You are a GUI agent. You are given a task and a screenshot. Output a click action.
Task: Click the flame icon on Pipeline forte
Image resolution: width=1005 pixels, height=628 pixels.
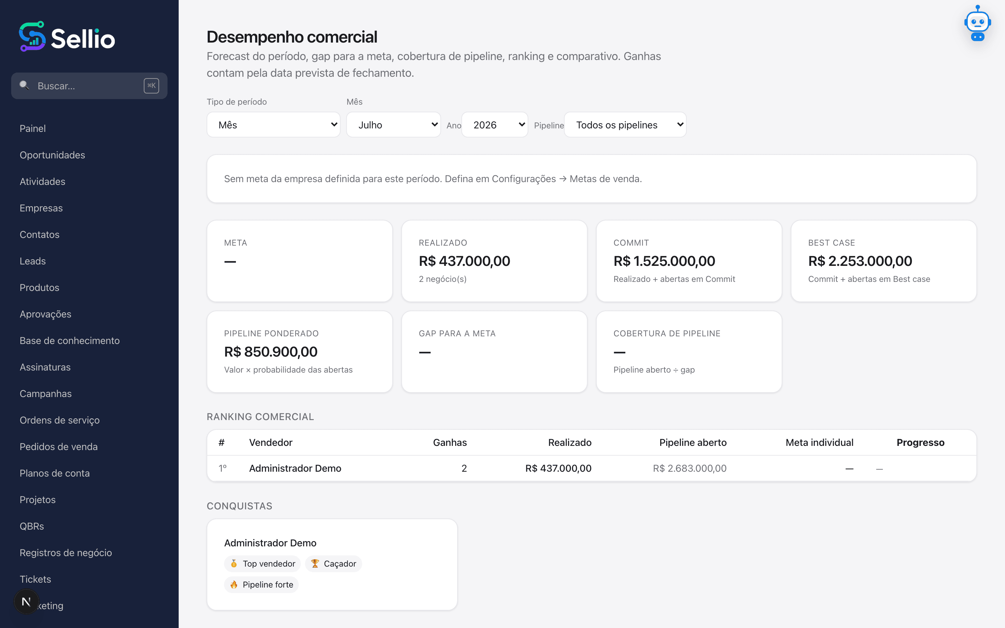click(234, 584)
